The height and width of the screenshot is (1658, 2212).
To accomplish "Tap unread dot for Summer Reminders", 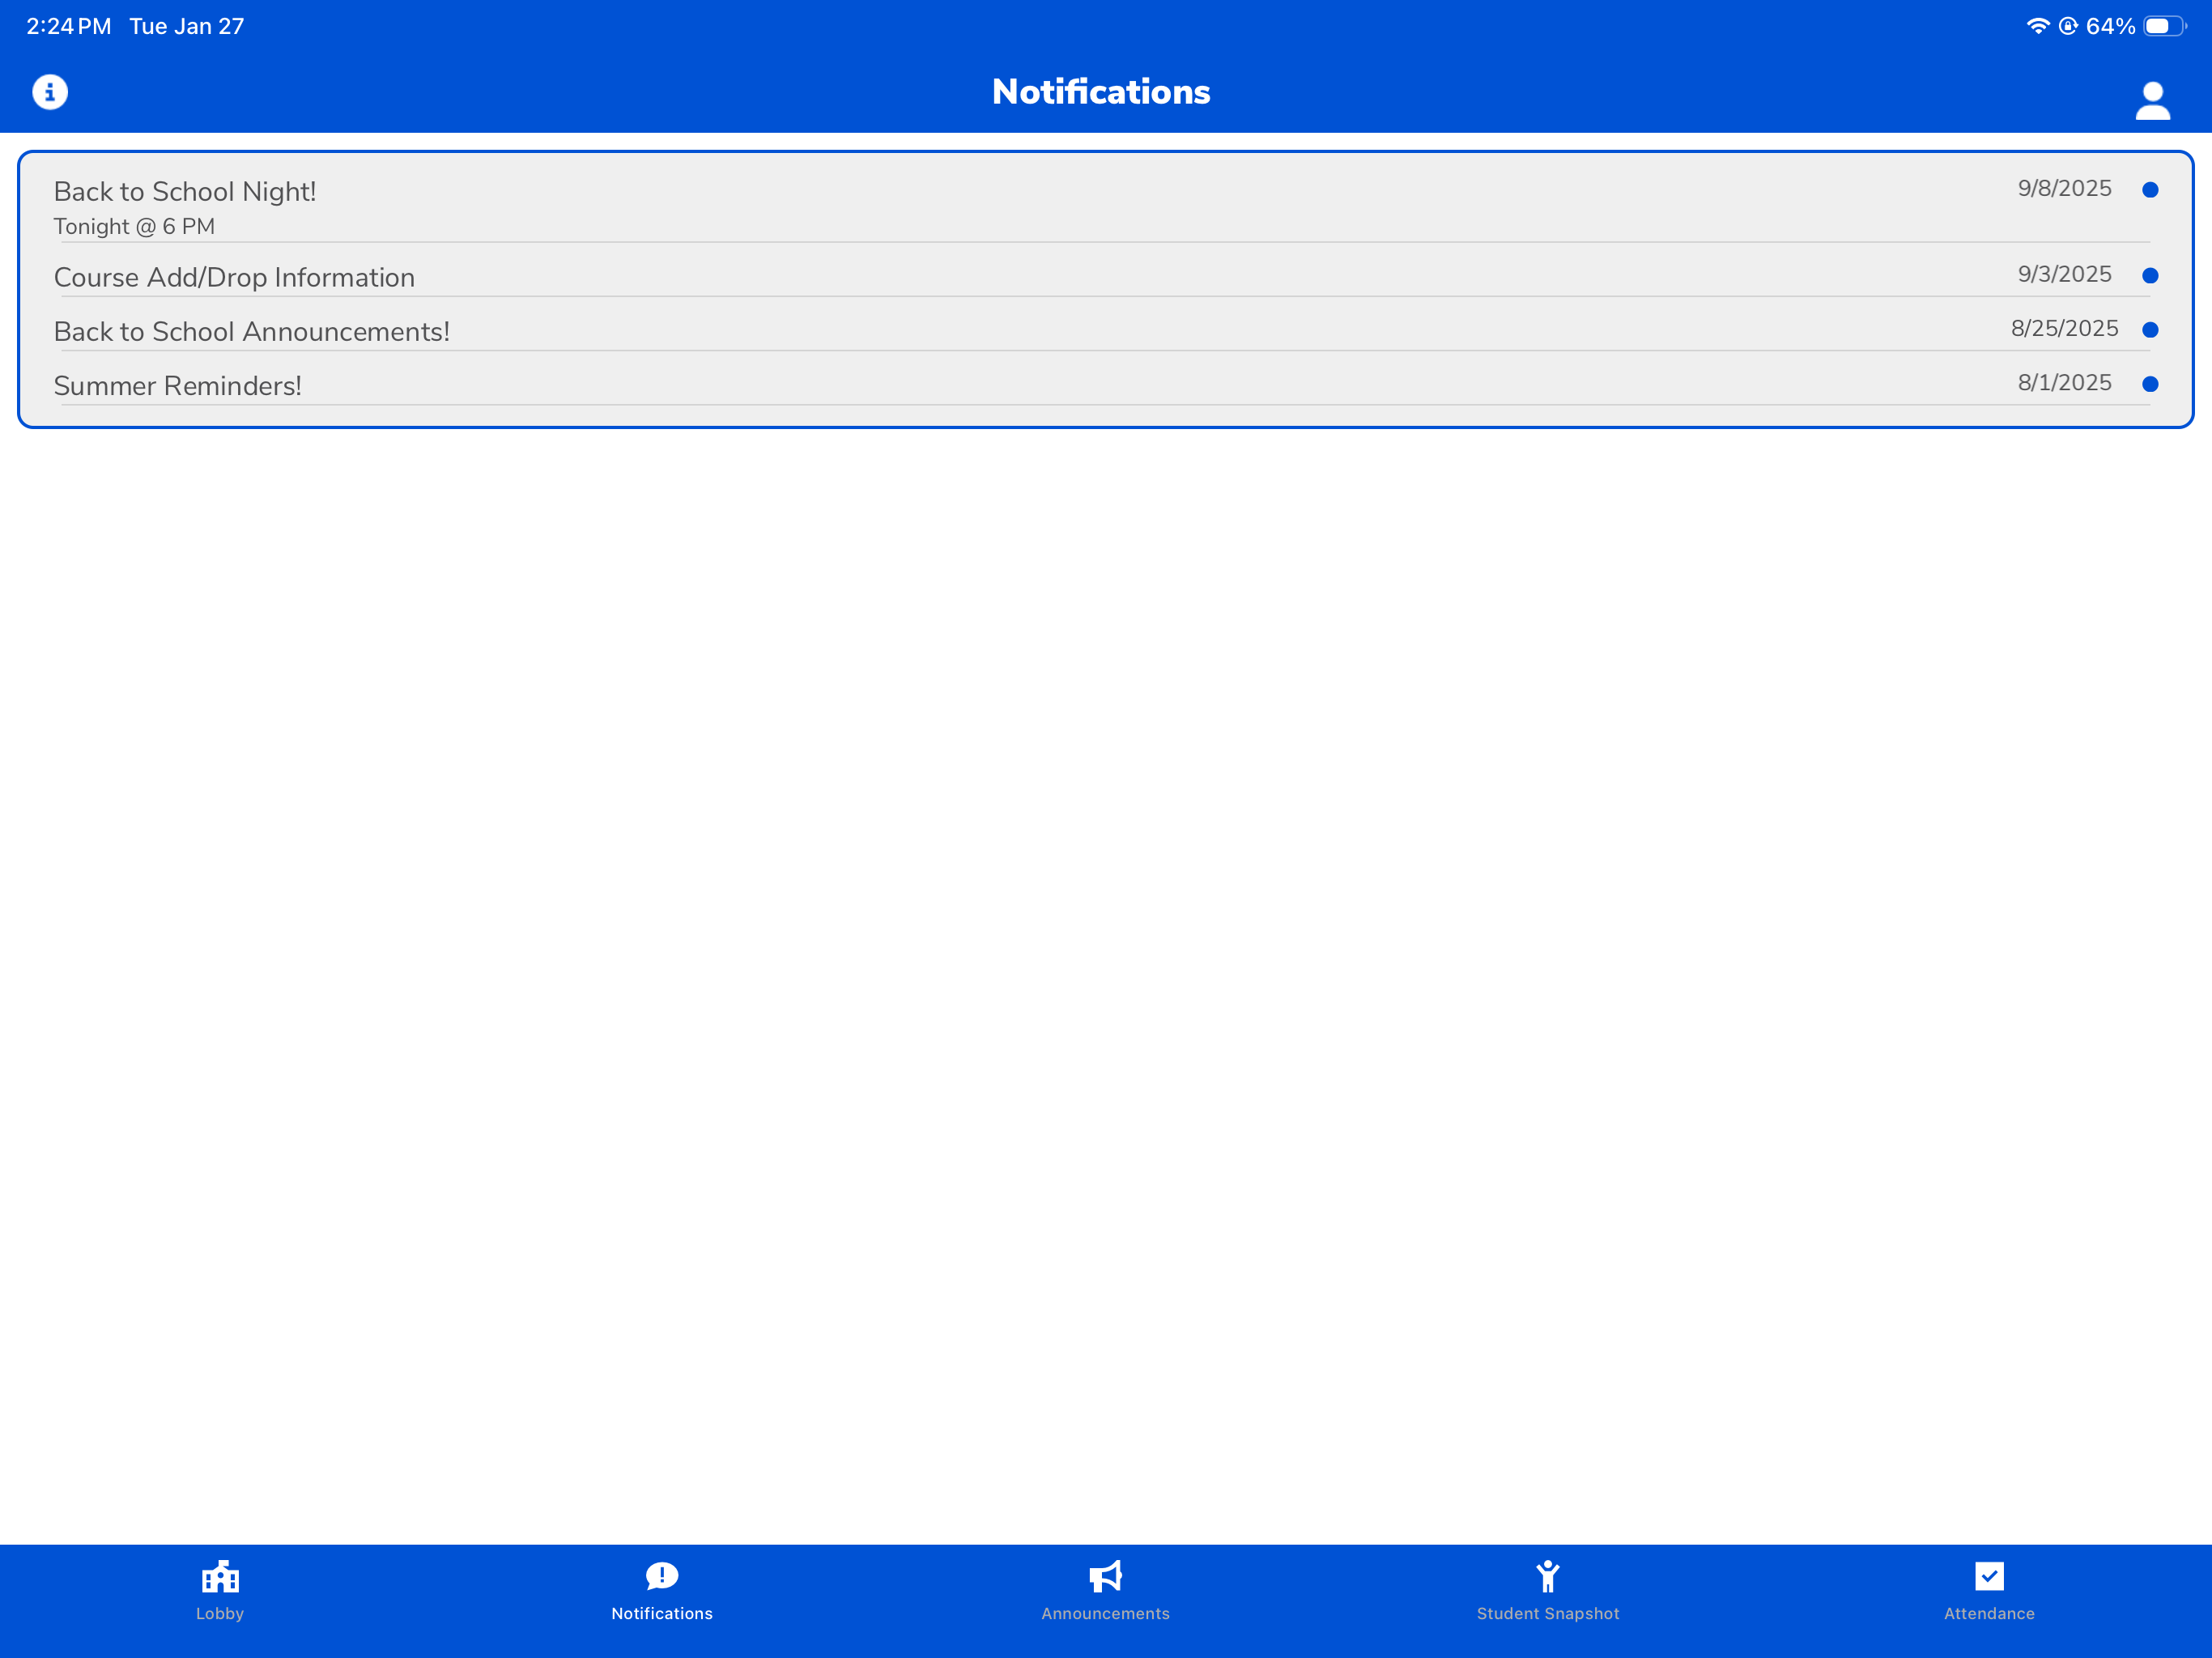I will tap(2150, 384).
